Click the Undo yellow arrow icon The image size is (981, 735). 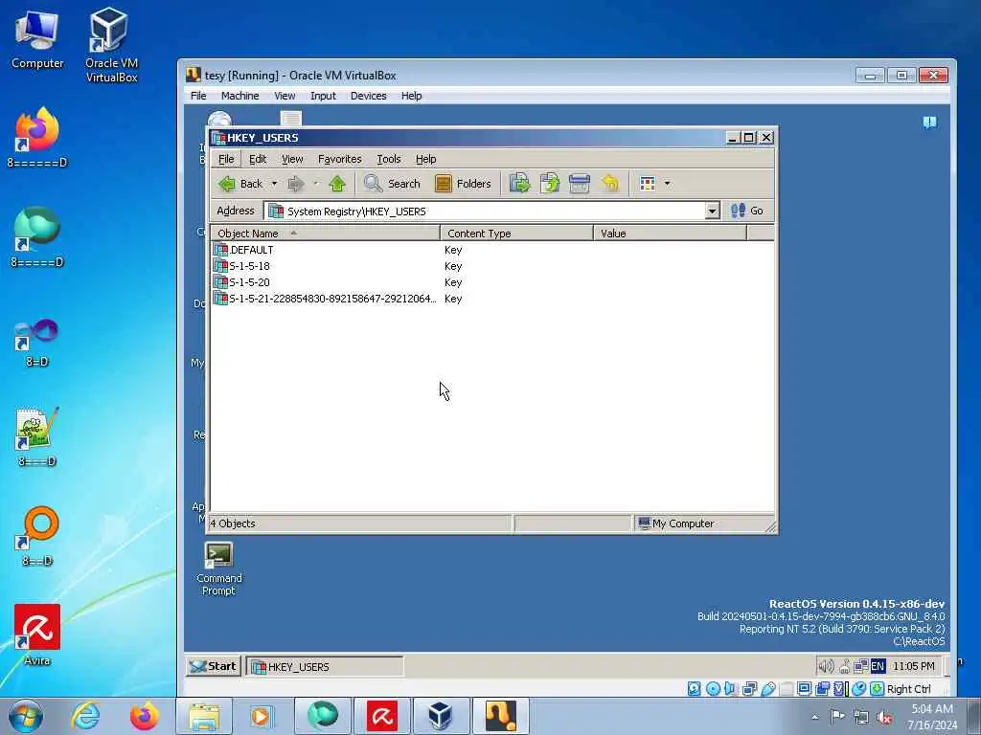609,184
